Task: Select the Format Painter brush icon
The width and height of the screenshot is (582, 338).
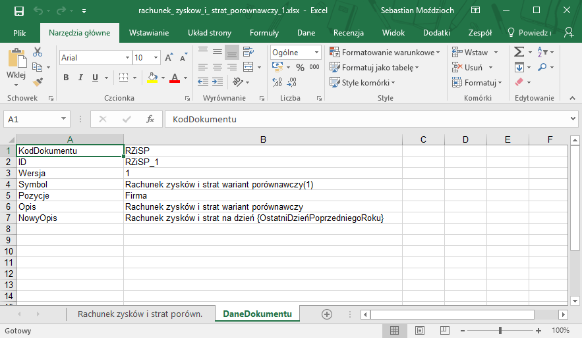Action: coord(38,81)
